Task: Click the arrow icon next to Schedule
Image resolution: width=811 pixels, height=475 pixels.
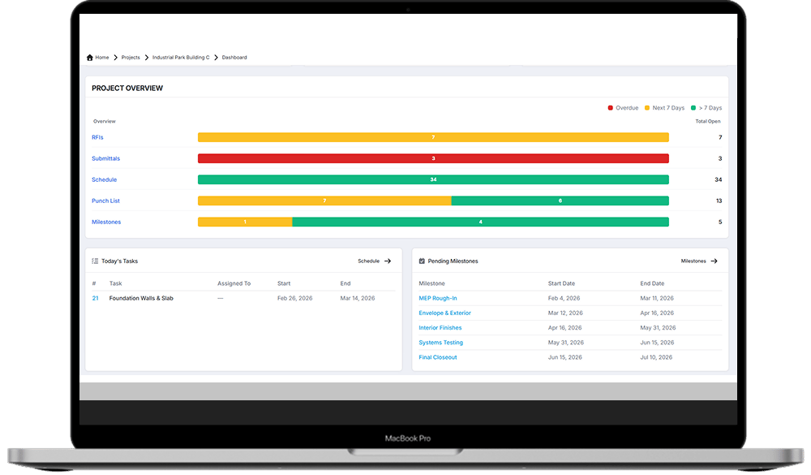Action: pyautogui.click(x=388, y=261)
